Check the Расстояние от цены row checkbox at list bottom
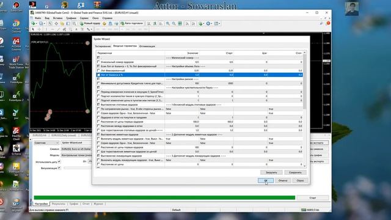The width and height of the screenshot is (391, 220). (98, 164)
